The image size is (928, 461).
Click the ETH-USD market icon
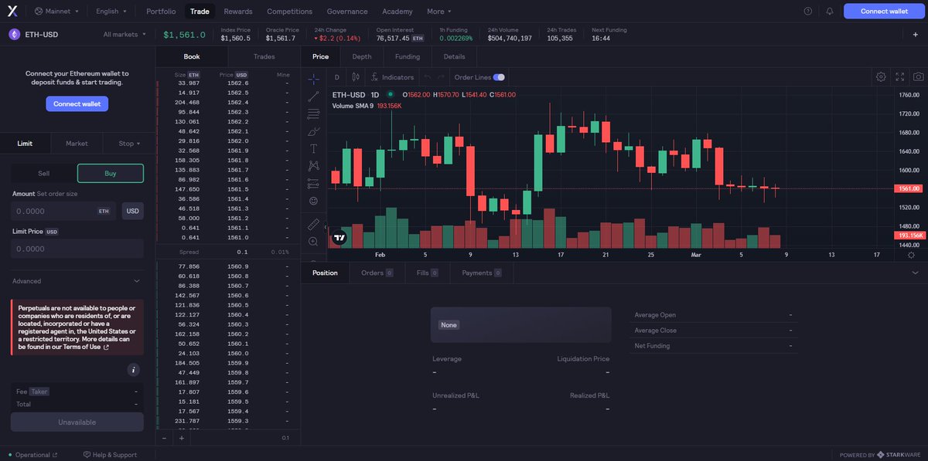click(x=14, y=35)
